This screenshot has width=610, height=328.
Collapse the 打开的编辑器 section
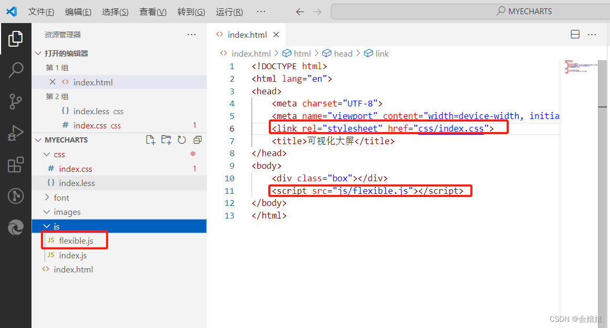pos(38,53)
